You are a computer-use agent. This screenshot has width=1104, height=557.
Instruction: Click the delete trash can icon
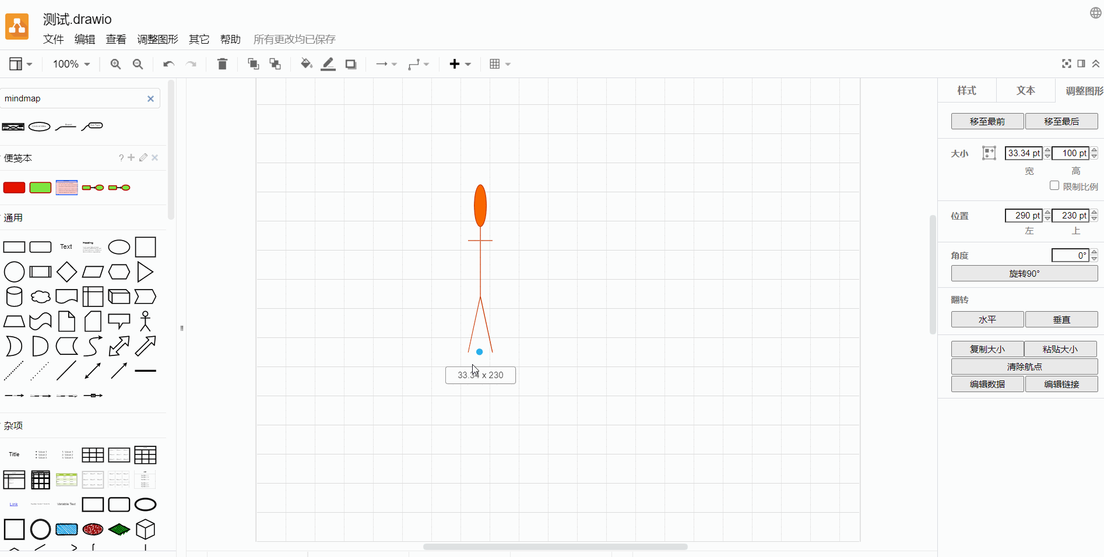(x=222, y=64)
